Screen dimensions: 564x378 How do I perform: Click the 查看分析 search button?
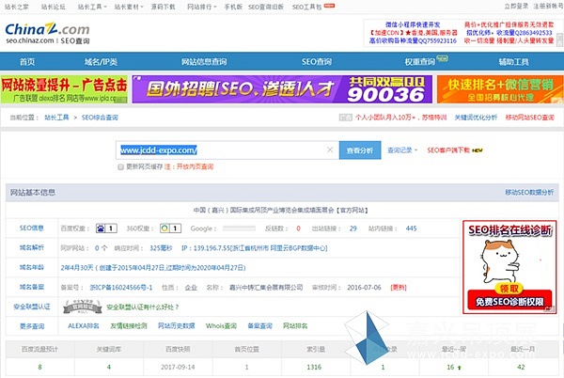360,150
